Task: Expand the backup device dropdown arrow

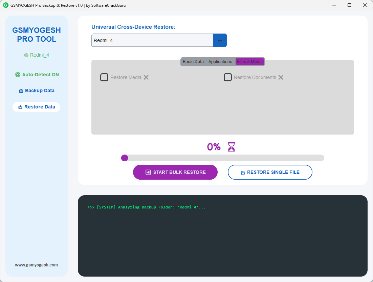Action: (x=220, y=40)
